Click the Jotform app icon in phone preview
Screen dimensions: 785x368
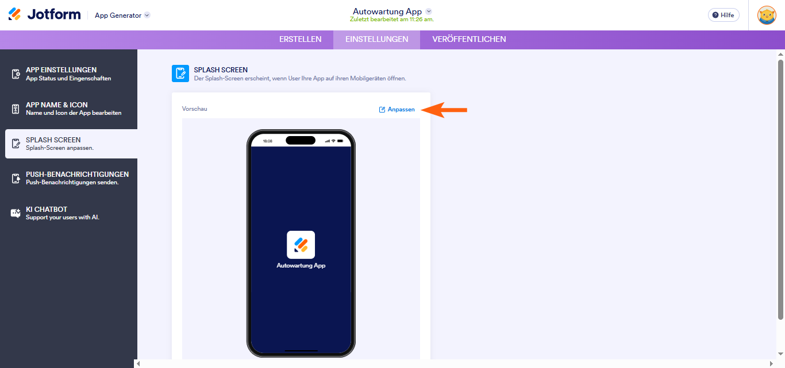coord(301,245)
